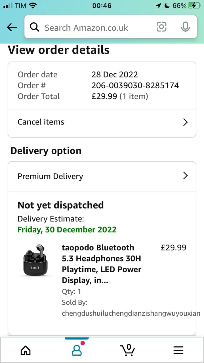Viewport: 204px width, 363px height.
Task: Go to Home tab icon
Action: (26, 350)
